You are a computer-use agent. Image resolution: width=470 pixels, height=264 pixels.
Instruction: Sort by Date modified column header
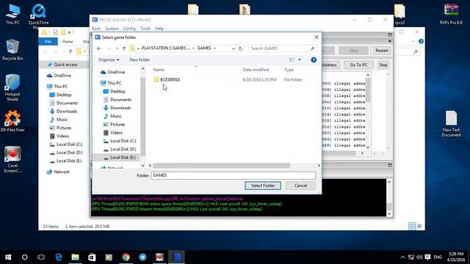[x=256, y=70]
